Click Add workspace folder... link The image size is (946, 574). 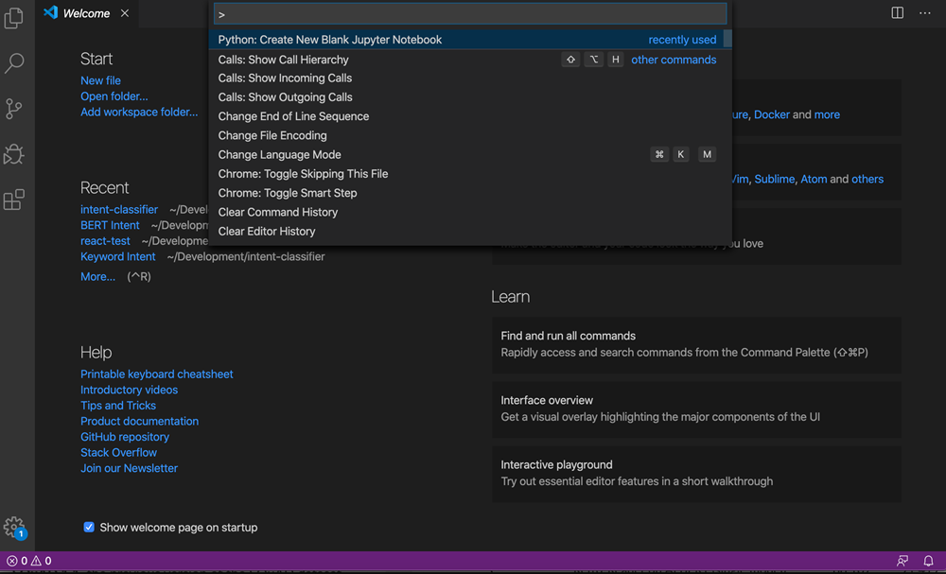pyautogui.click(x=139, y=112)
